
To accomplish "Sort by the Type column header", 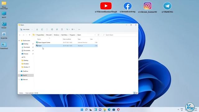I will coord(83,39).
